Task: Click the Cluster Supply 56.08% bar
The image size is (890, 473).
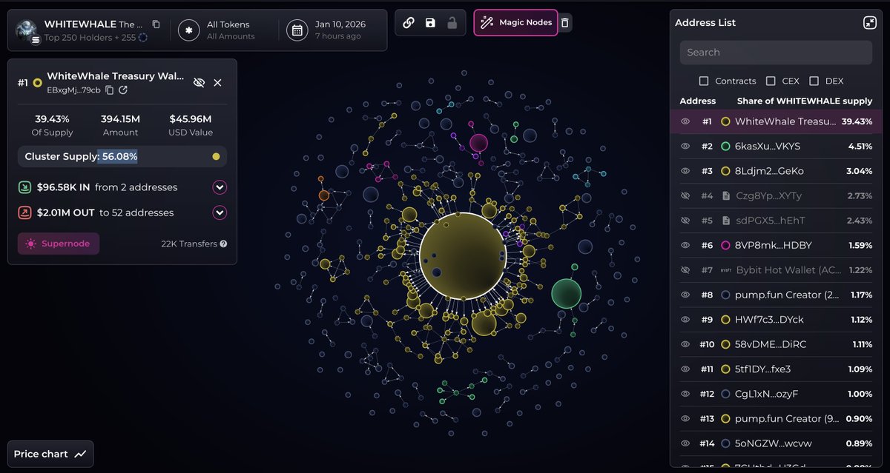Action: click(x=122, y=156)
